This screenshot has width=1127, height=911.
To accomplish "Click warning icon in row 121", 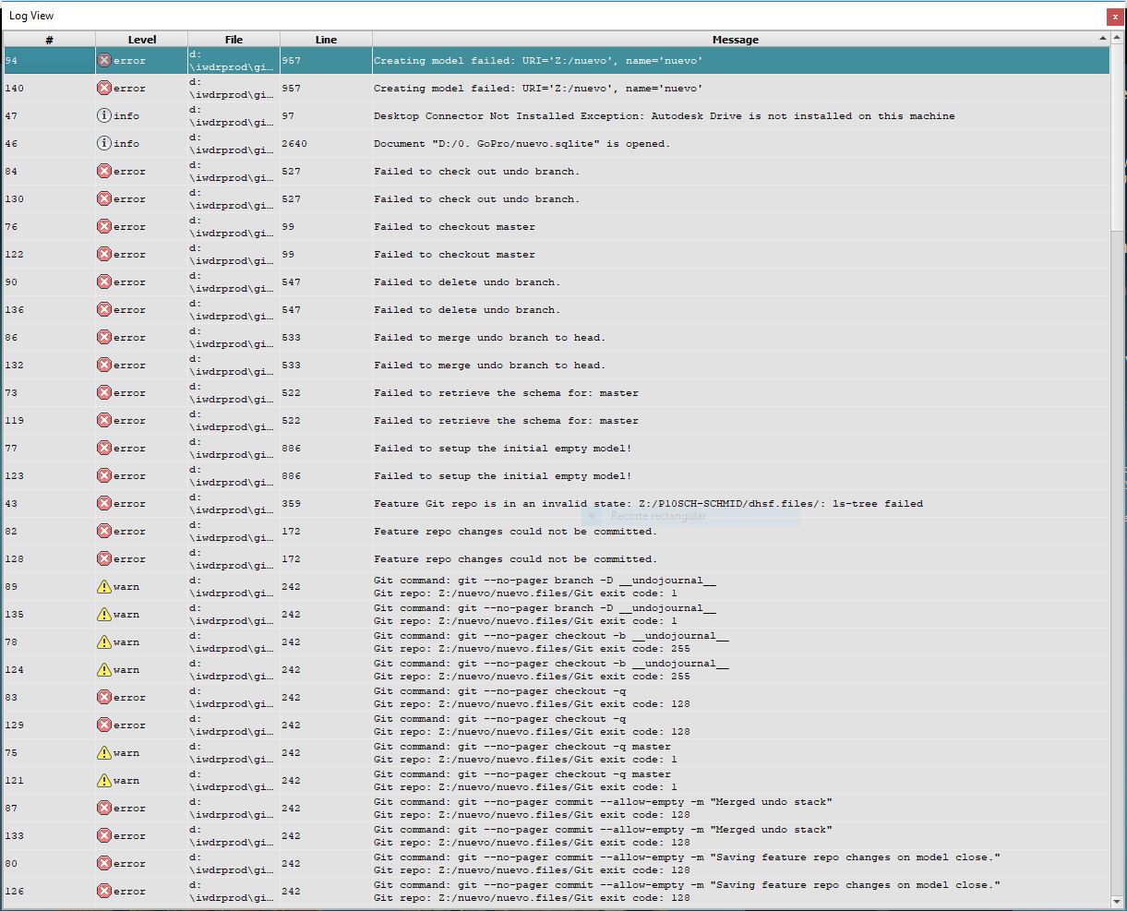I will (104, 780).
